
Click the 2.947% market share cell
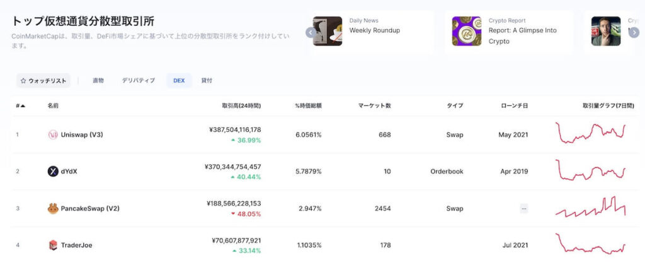tap(310, 209)
